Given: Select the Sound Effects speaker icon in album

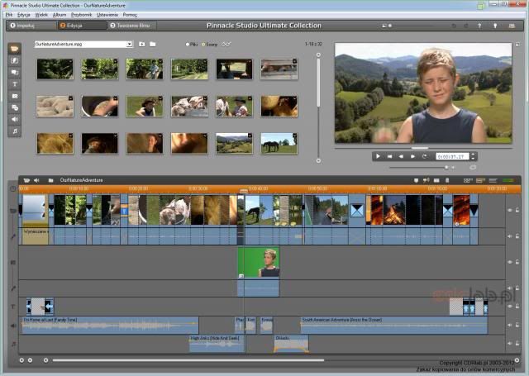Looking at the screenshot, I should coord(15,119).
